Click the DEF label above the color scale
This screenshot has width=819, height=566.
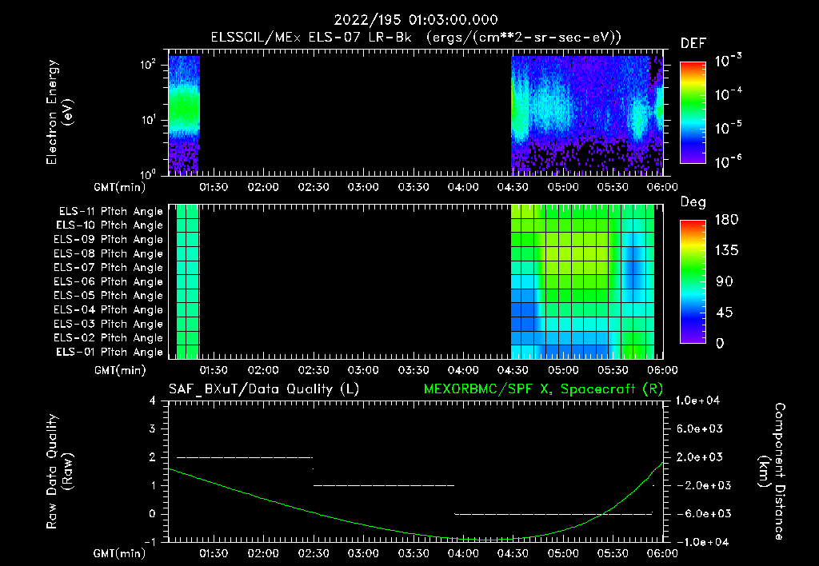(693, 44)
